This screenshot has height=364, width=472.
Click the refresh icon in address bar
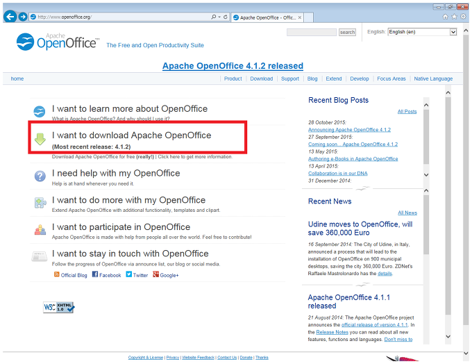click(225, 17)
